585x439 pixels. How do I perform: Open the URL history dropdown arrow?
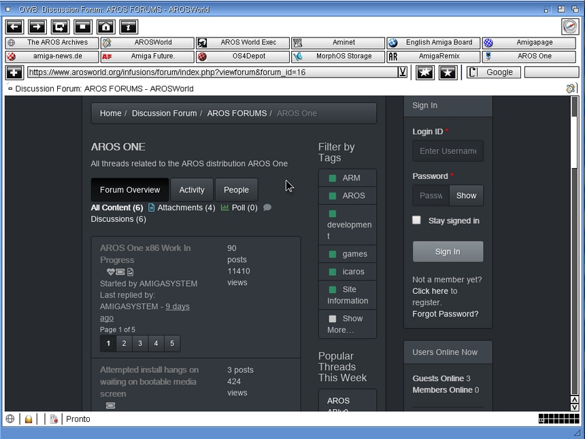coord(403,72)
